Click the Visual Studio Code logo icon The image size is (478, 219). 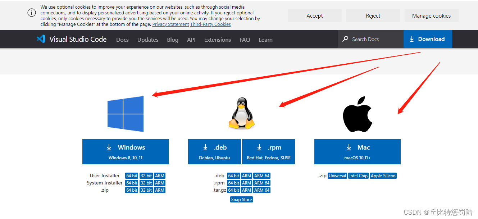tap(41, 39)
